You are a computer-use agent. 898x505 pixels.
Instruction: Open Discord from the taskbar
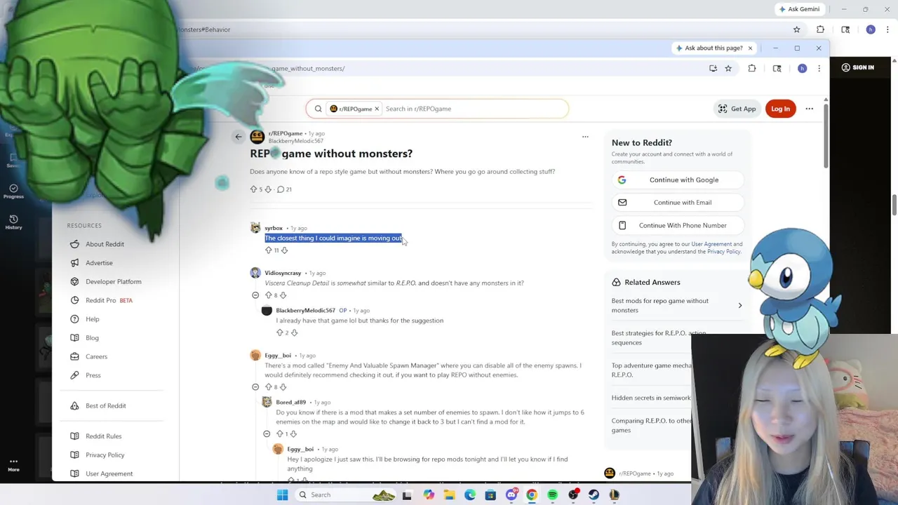(511, 494)
